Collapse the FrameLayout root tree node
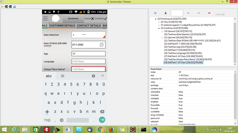The width and height of the screenshot is (238, 133). tap(156, 19)
